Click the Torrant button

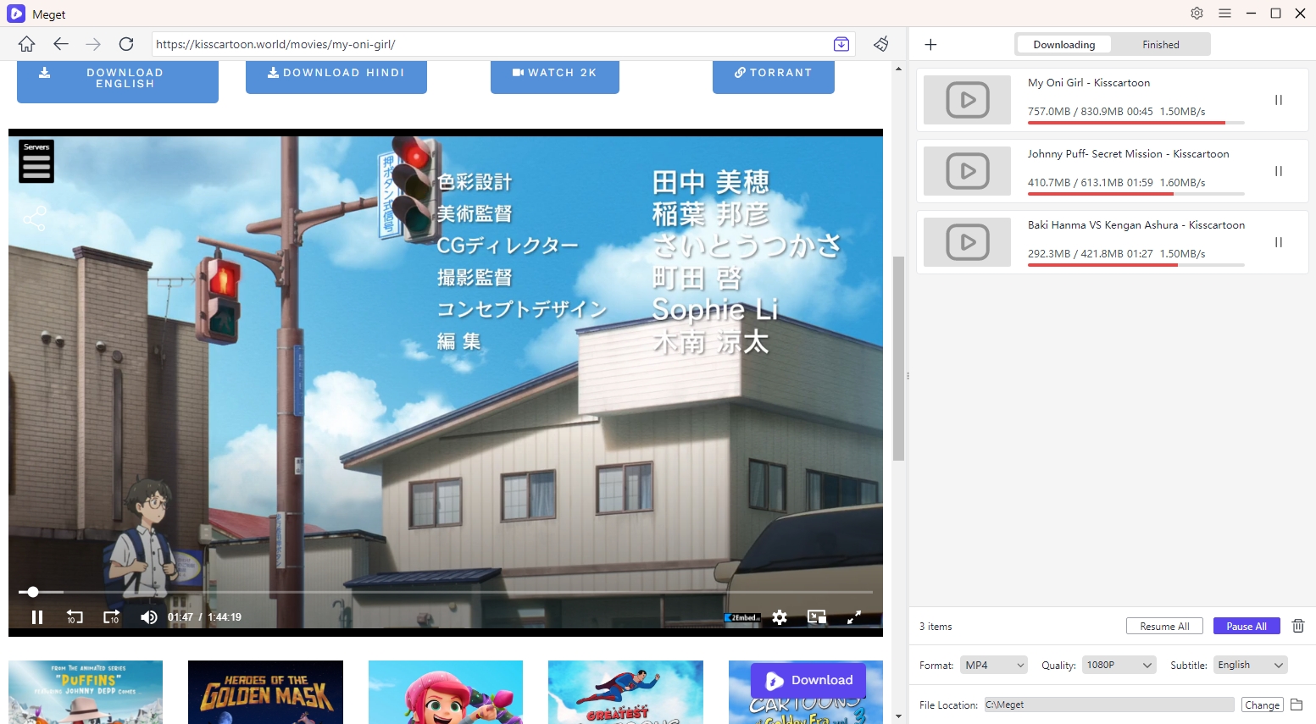point(774,75)
